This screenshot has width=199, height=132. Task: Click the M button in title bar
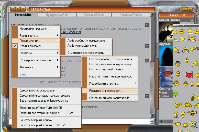point(13,9)
